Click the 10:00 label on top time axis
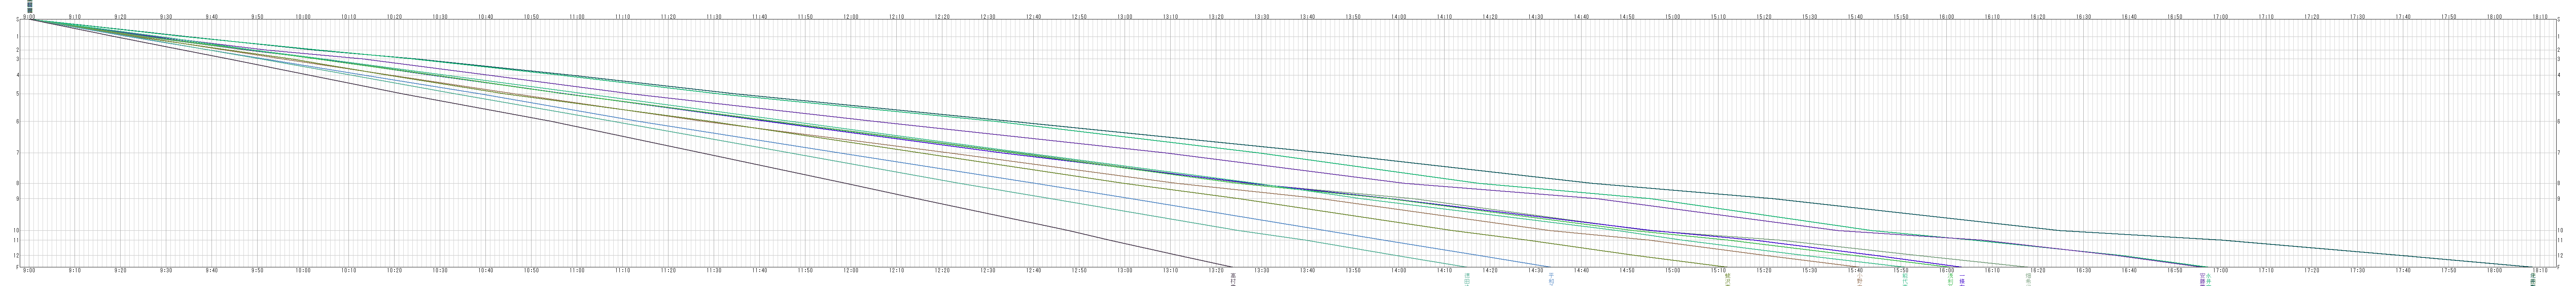The width and height of the screenshot is (2576, 286). (303, 17)
